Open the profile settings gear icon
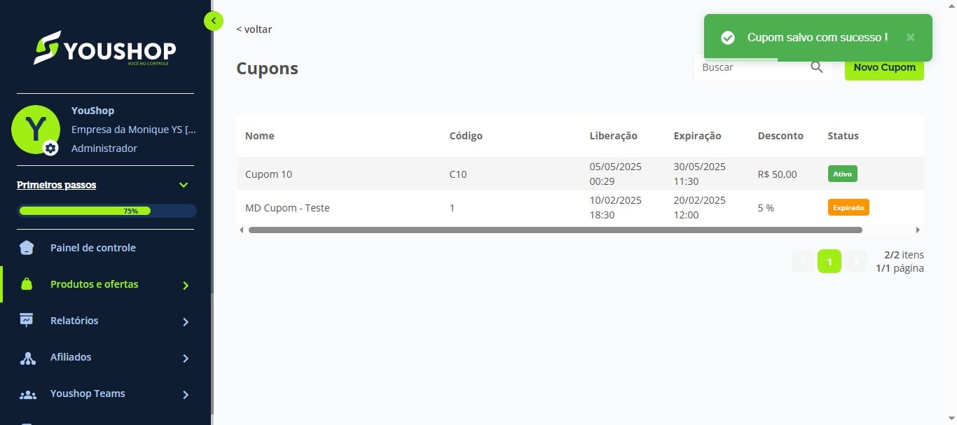957x425 pixels. click(50, 148)
